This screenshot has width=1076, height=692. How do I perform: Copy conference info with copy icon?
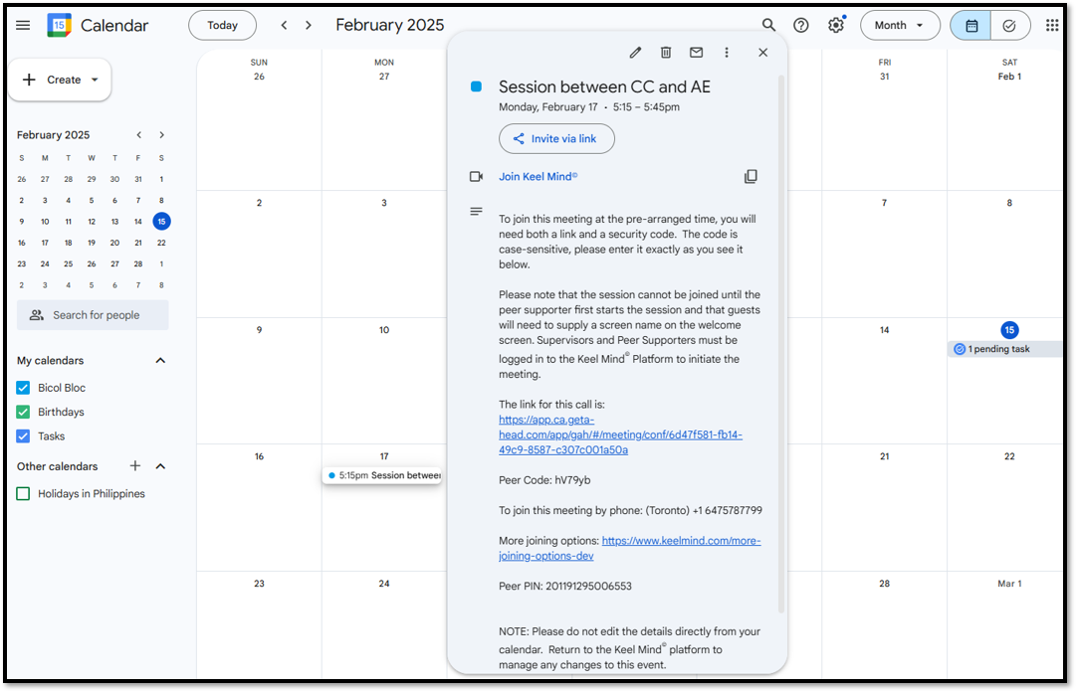pos(751,176)
